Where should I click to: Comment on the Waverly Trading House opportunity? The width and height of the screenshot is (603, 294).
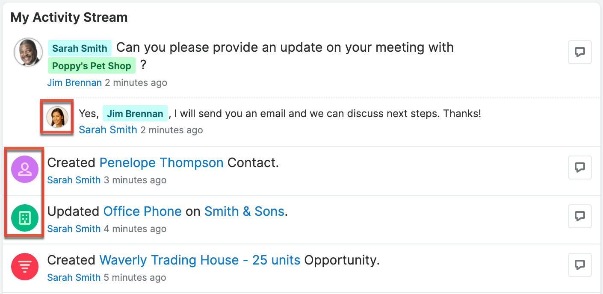pos(579,265)
